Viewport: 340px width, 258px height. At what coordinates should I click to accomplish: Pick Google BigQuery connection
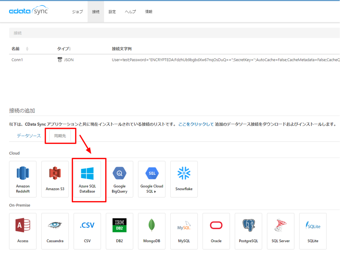point(120,179)
